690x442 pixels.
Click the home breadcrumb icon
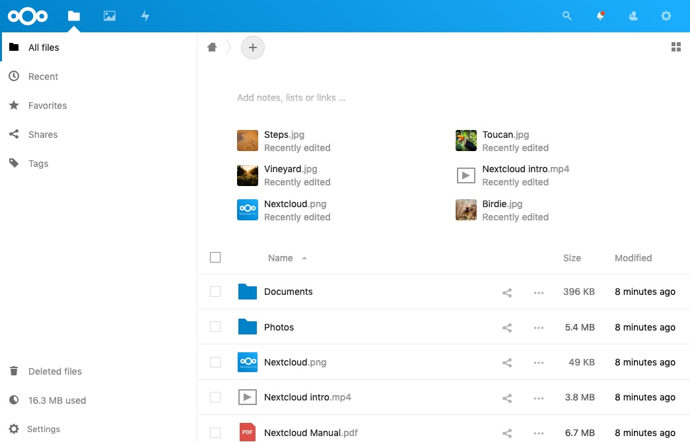[211, 47]
